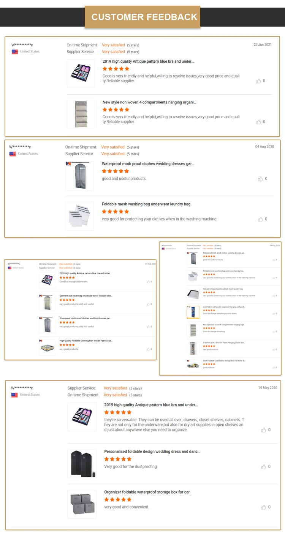
Task: Like the Hot sale drawstring black mesh bag review
Action: (274, 295)
